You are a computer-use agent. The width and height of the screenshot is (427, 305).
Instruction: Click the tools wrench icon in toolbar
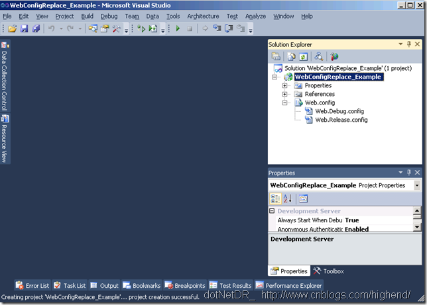(117, 28)
